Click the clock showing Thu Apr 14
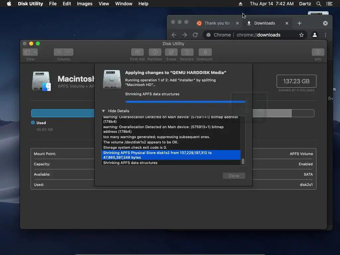The width and height of the screenshot is (340, 255). [272, 4]
